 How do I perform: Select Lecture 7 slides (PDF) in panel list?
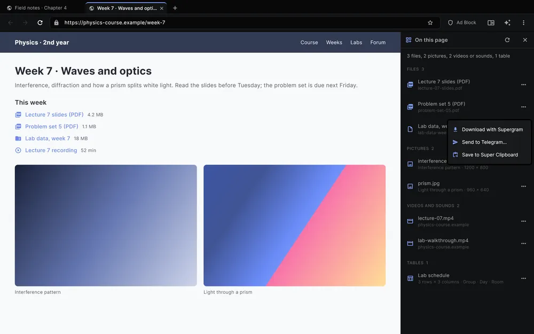click(x=467, y=84)
